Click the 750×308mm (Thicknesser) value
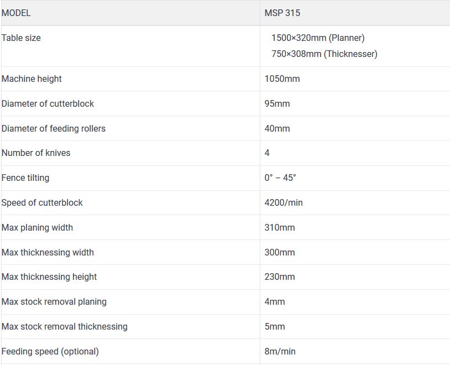 [x=325, y=54]
